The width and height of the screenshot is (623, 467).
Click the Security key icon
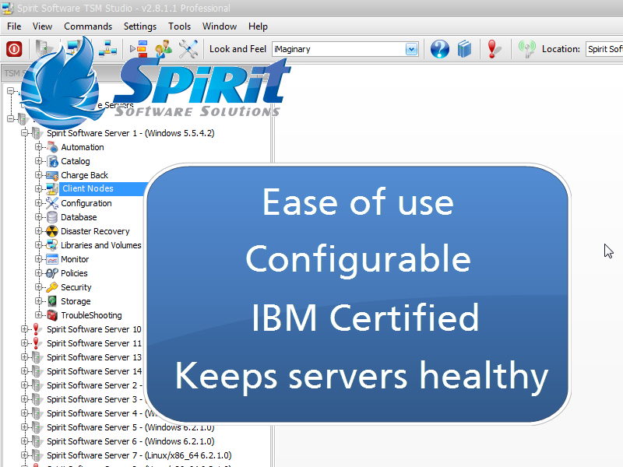point(52,287)
